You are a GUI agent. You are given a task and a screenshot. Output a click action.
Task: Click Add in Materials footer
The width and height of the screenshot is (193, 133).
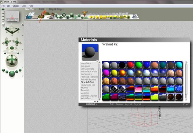112,104
